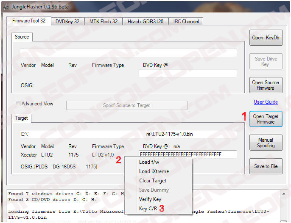Select the Hitachi GDR3120 tab

[x=145, y=22]
